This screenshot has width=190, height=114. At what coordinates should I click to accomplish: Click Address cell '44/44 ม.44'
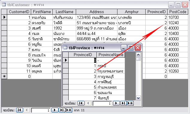click(x=96, y=33)
